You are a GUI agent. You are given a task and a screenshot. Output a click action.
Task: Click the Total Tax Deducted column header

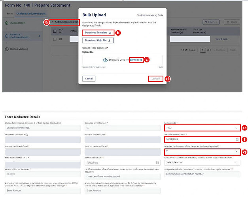(x=200, y=31)
